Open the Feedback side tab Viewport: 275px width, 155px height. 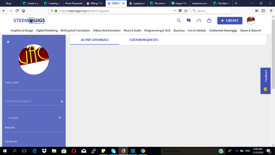(265, 81)
